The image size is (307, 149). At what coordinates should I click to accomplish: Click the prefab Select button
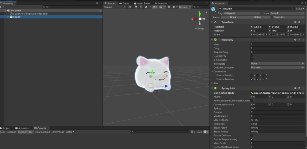click(258, 17)
